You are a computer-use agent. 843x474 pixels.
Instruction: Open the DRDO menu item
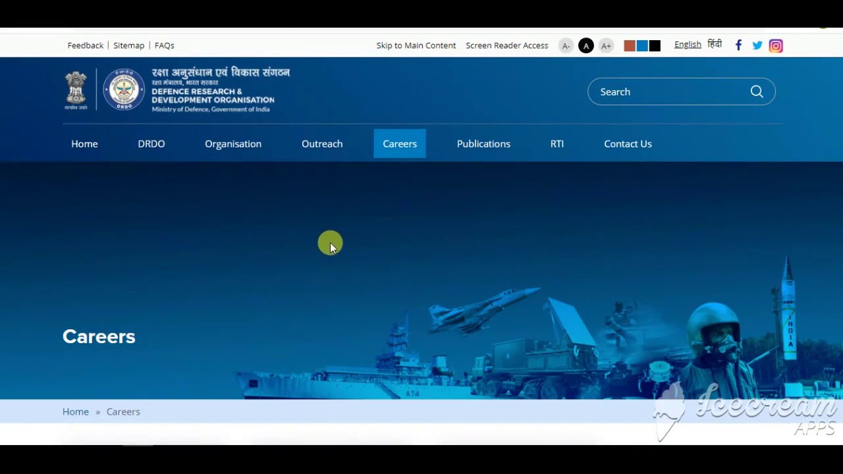pyautogui.click(x=151, y=144)
